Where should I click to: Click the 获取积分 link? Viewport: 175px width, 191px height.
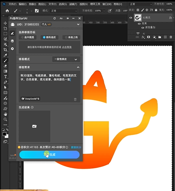coord(76,147)
